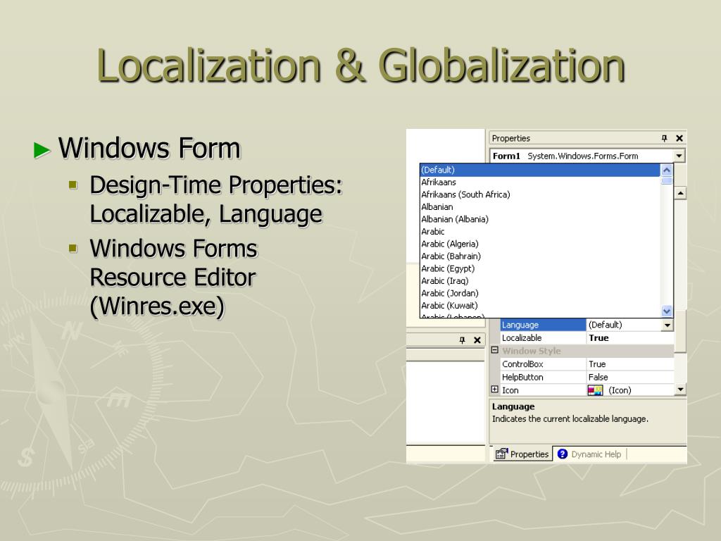Screen dimensions: 721x541
Task: Pick Arabic (Jordan) from the list
Action: pyautogui.click(x=540, y=294)
